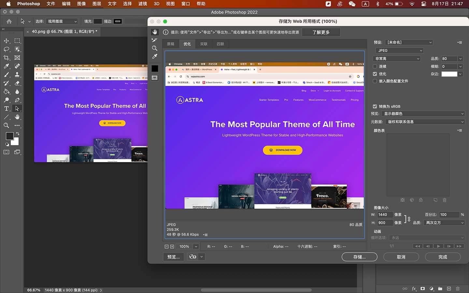Select the Lasso tool
This screenshot has height=293, width=469.
6,49
